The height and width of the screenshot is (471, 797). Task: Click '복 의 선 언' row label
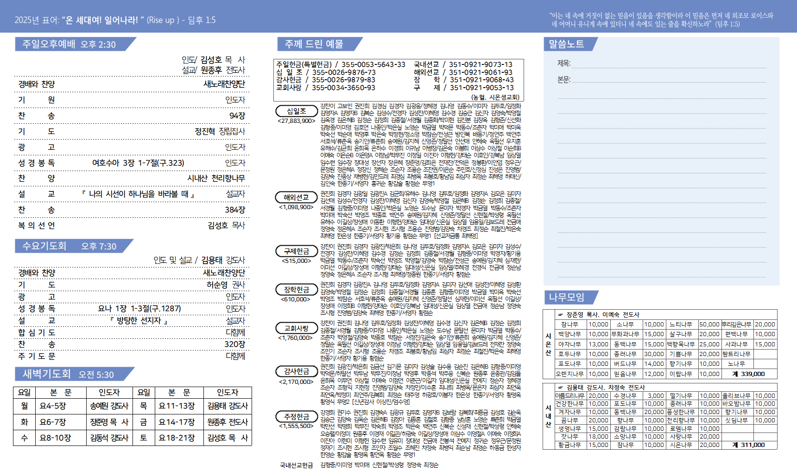point(37,225)
